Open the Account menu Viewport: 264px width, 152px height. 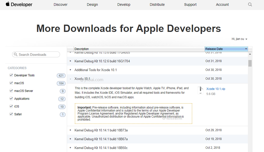coord(222,5)
